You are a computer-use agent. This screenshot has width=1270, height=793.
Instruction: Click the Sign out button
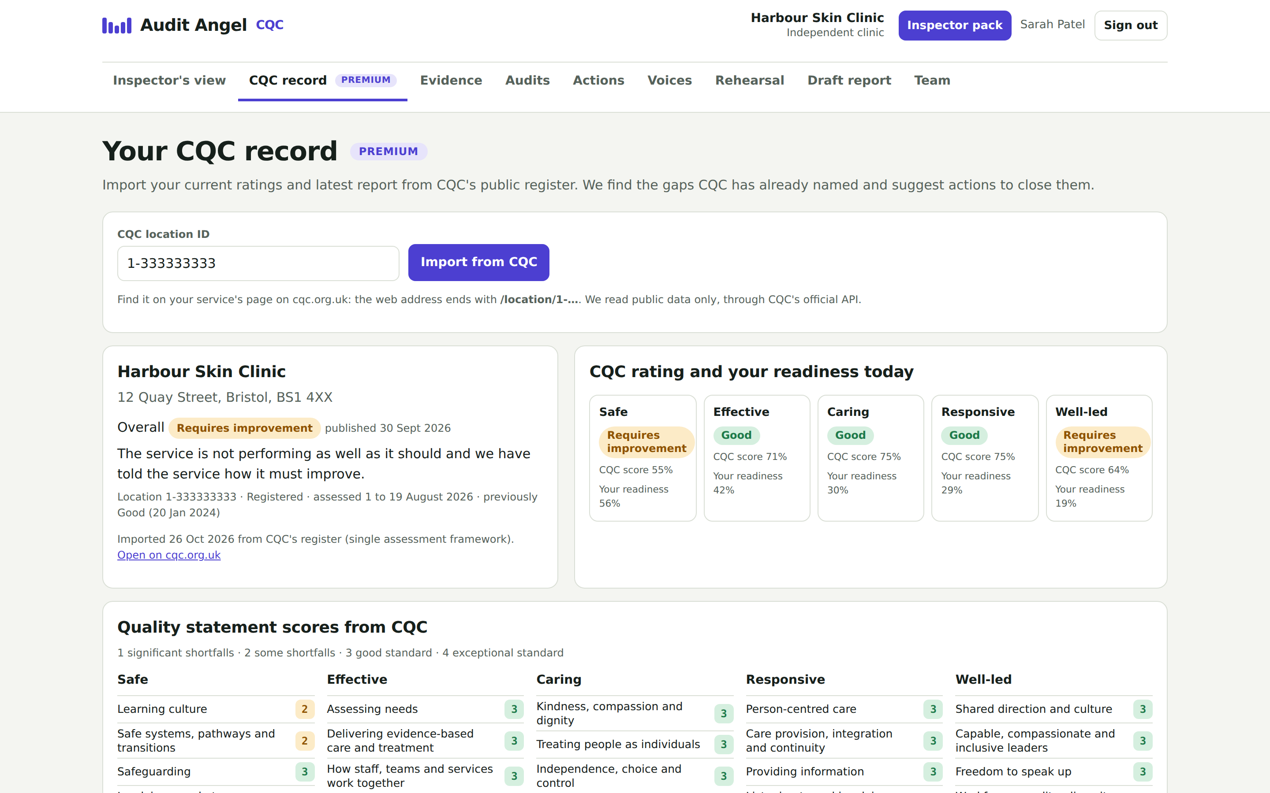tap(1130, 25)
